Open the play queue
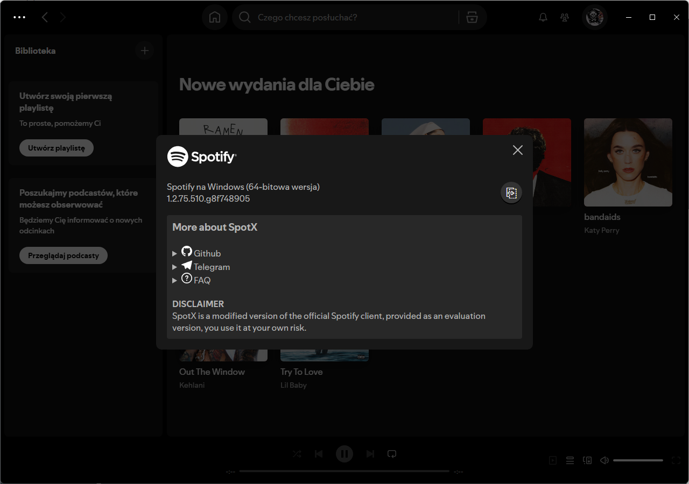 click(x=570, y=460)
